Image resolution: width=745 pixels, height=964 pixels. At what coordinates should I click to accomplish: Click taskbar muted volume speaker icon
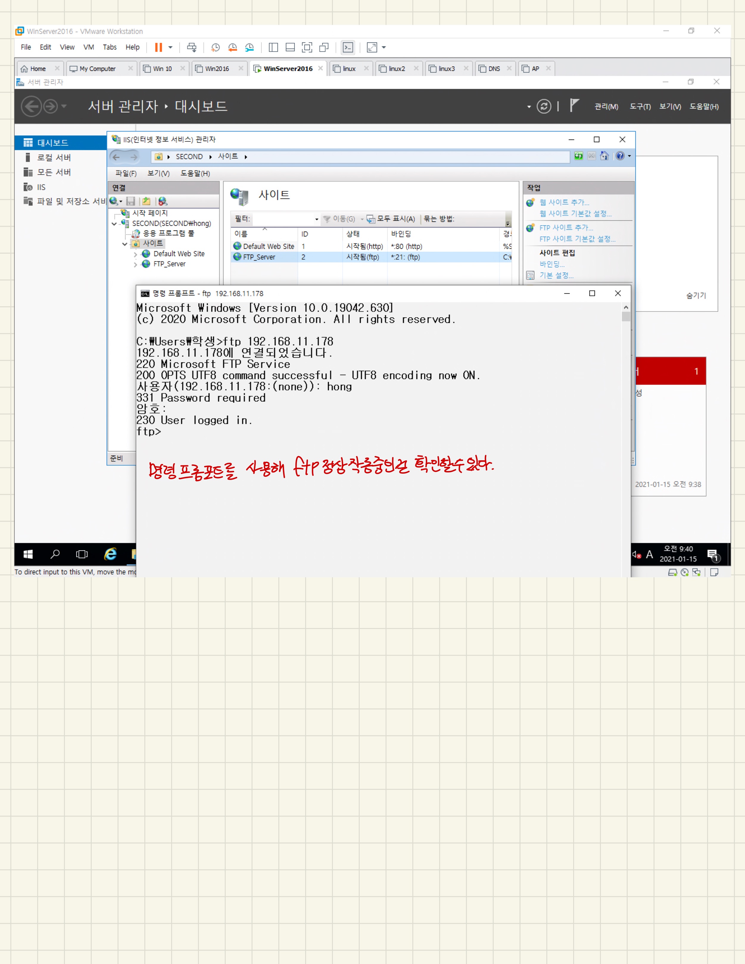tap(636, 555)
